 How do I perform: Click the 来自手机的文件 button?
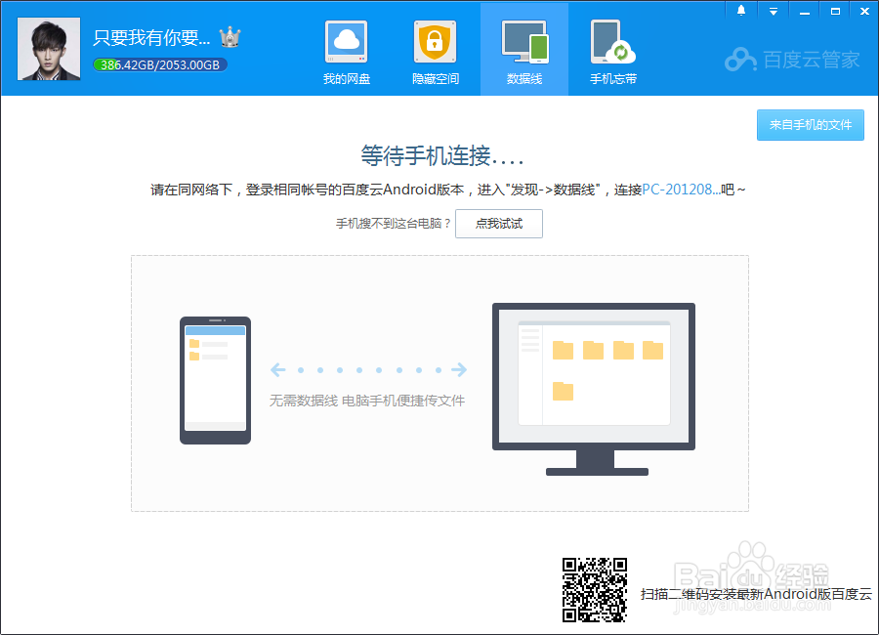point(812,125)
